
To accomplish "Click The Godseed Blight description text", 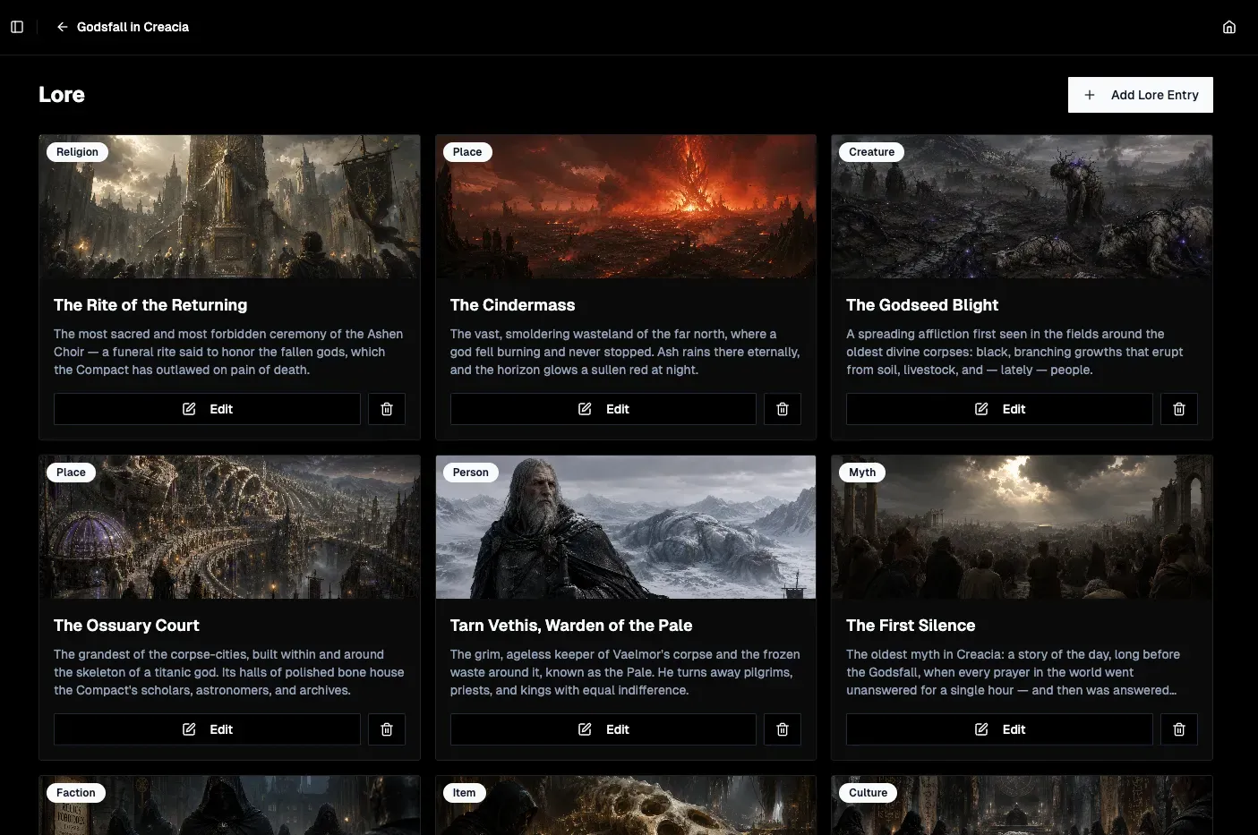I will [x=1014, y=352].
